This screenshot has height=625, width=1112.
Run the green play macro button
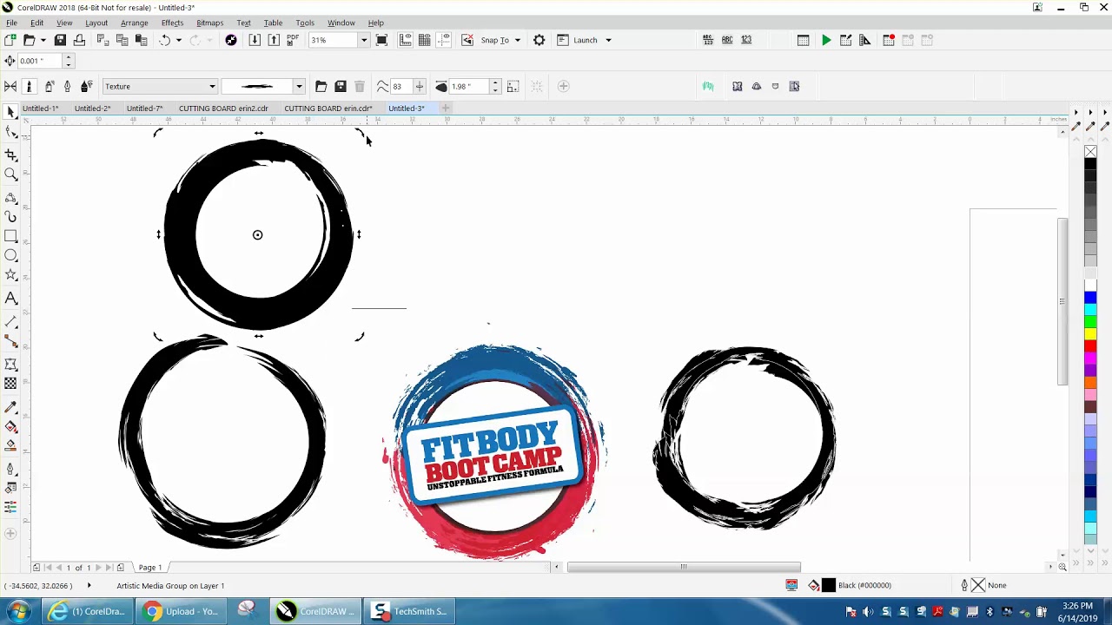point(826,40)
